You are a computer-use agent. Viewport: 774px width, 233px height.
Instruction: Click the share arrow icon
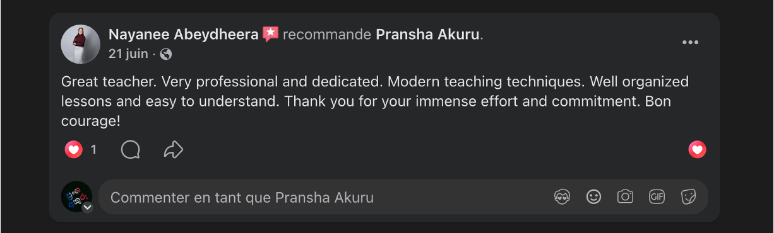[173, 150]
